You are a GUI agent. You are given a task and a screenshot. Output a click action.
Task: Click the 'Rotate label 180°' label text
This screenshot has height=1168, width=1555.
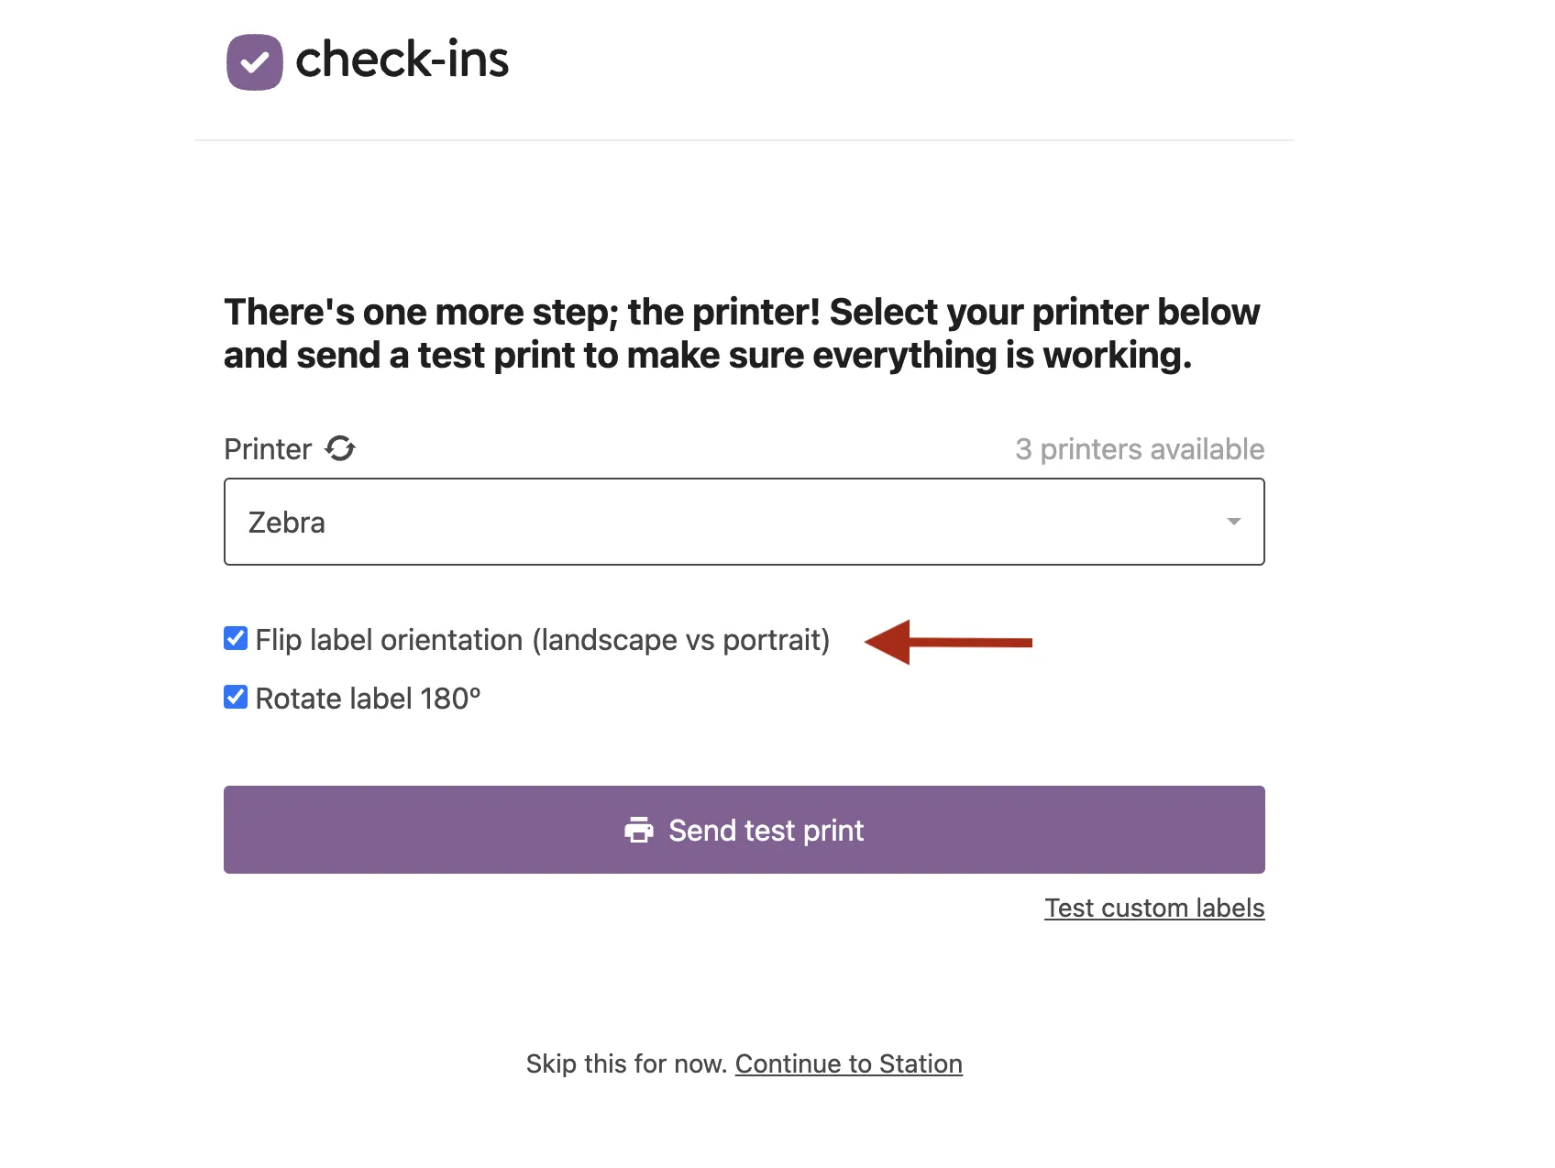click(x=368, y=699)
